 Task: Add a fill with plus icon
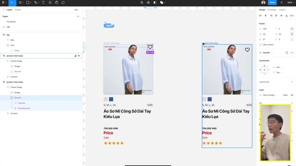point(292,103)
